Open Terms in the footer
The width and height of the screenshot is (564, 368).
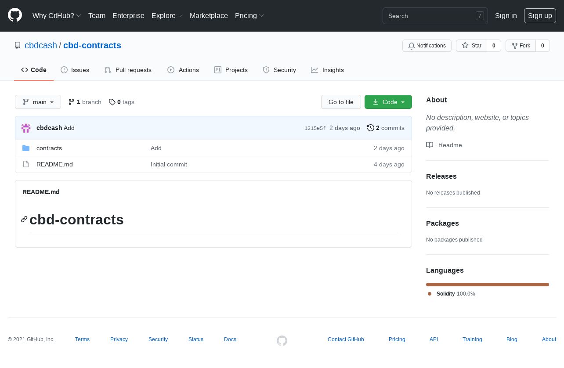(82, 339)
